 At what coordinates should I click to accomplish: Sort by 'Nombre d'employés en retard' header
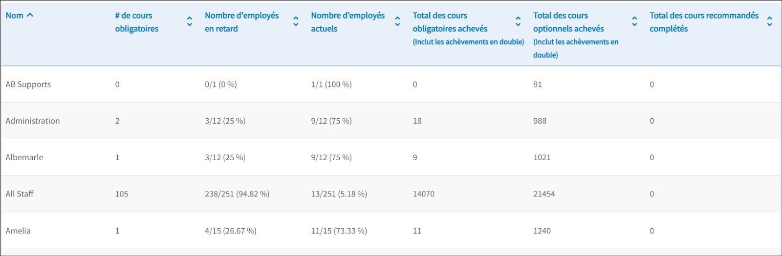(x=242, y=22)
